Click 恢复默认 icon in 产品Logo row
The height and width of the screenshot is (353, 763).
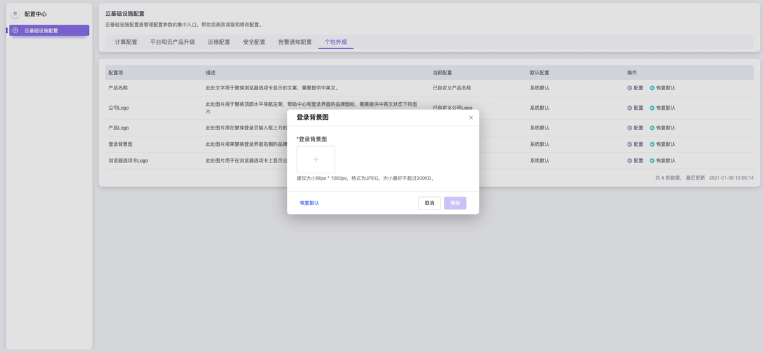click(652, 128)
